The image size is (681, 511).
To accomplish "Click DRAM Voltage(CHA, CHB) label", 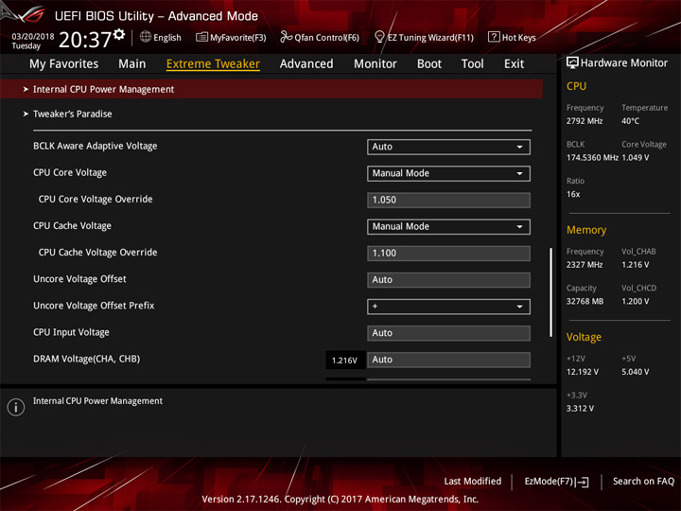I will tap(86, 359).
